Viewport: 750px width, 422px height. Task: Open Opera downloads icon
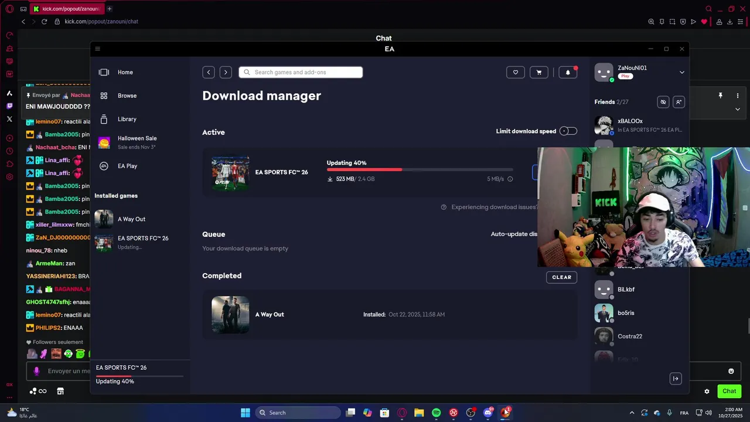[x=730, y=22]
